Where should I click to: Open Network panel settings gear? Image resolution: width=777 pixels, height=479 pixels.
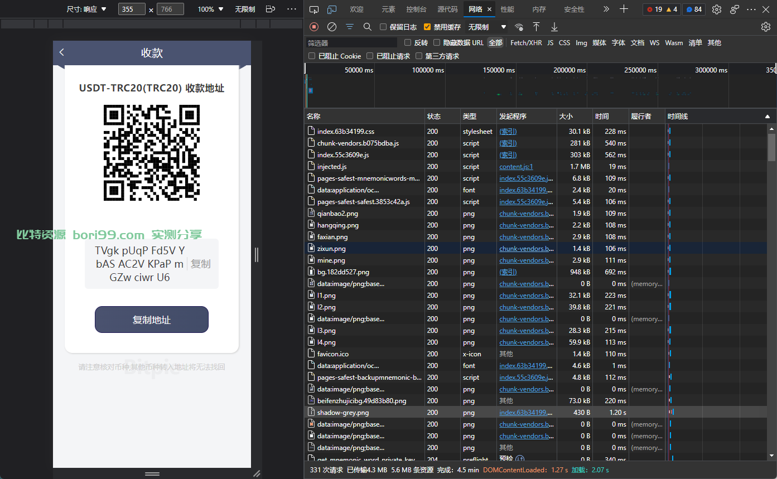[766, 27]
